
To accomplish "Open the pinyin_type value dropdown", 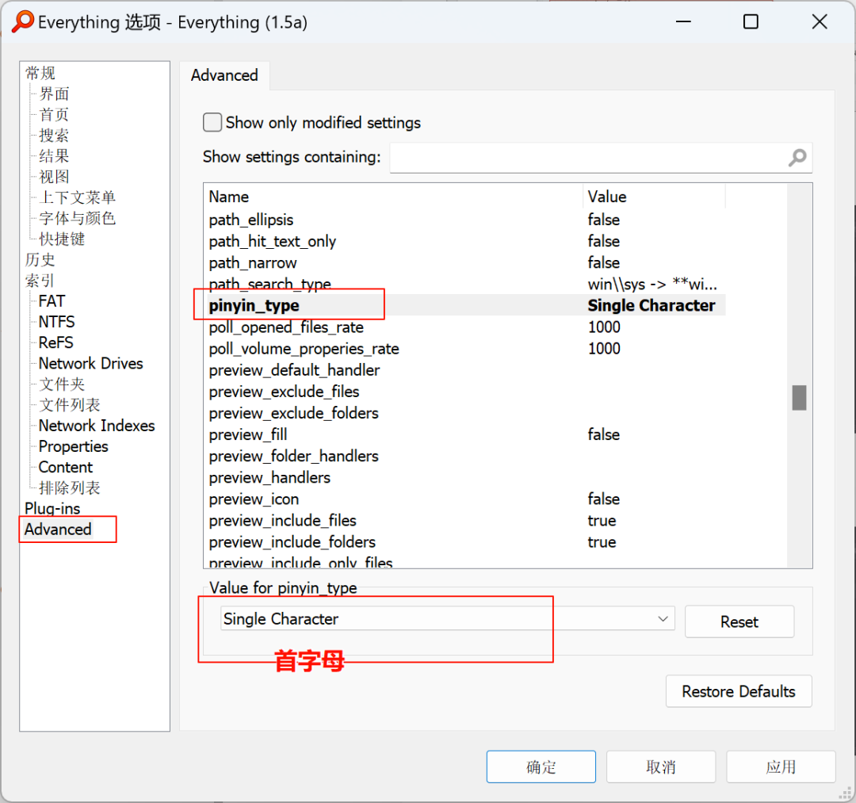I will [x=448, y=618].
